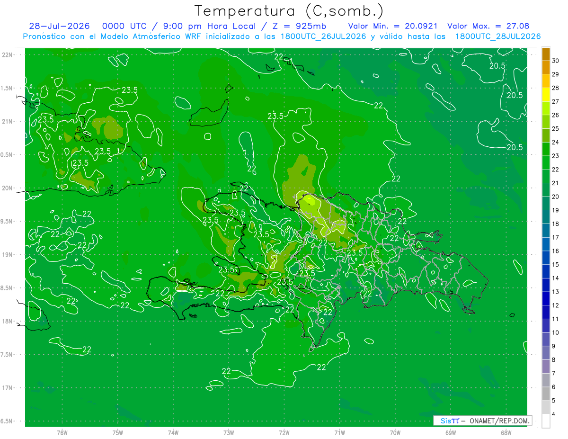
Task: Click the "20N" latitude label
Action: coord(8,188)
